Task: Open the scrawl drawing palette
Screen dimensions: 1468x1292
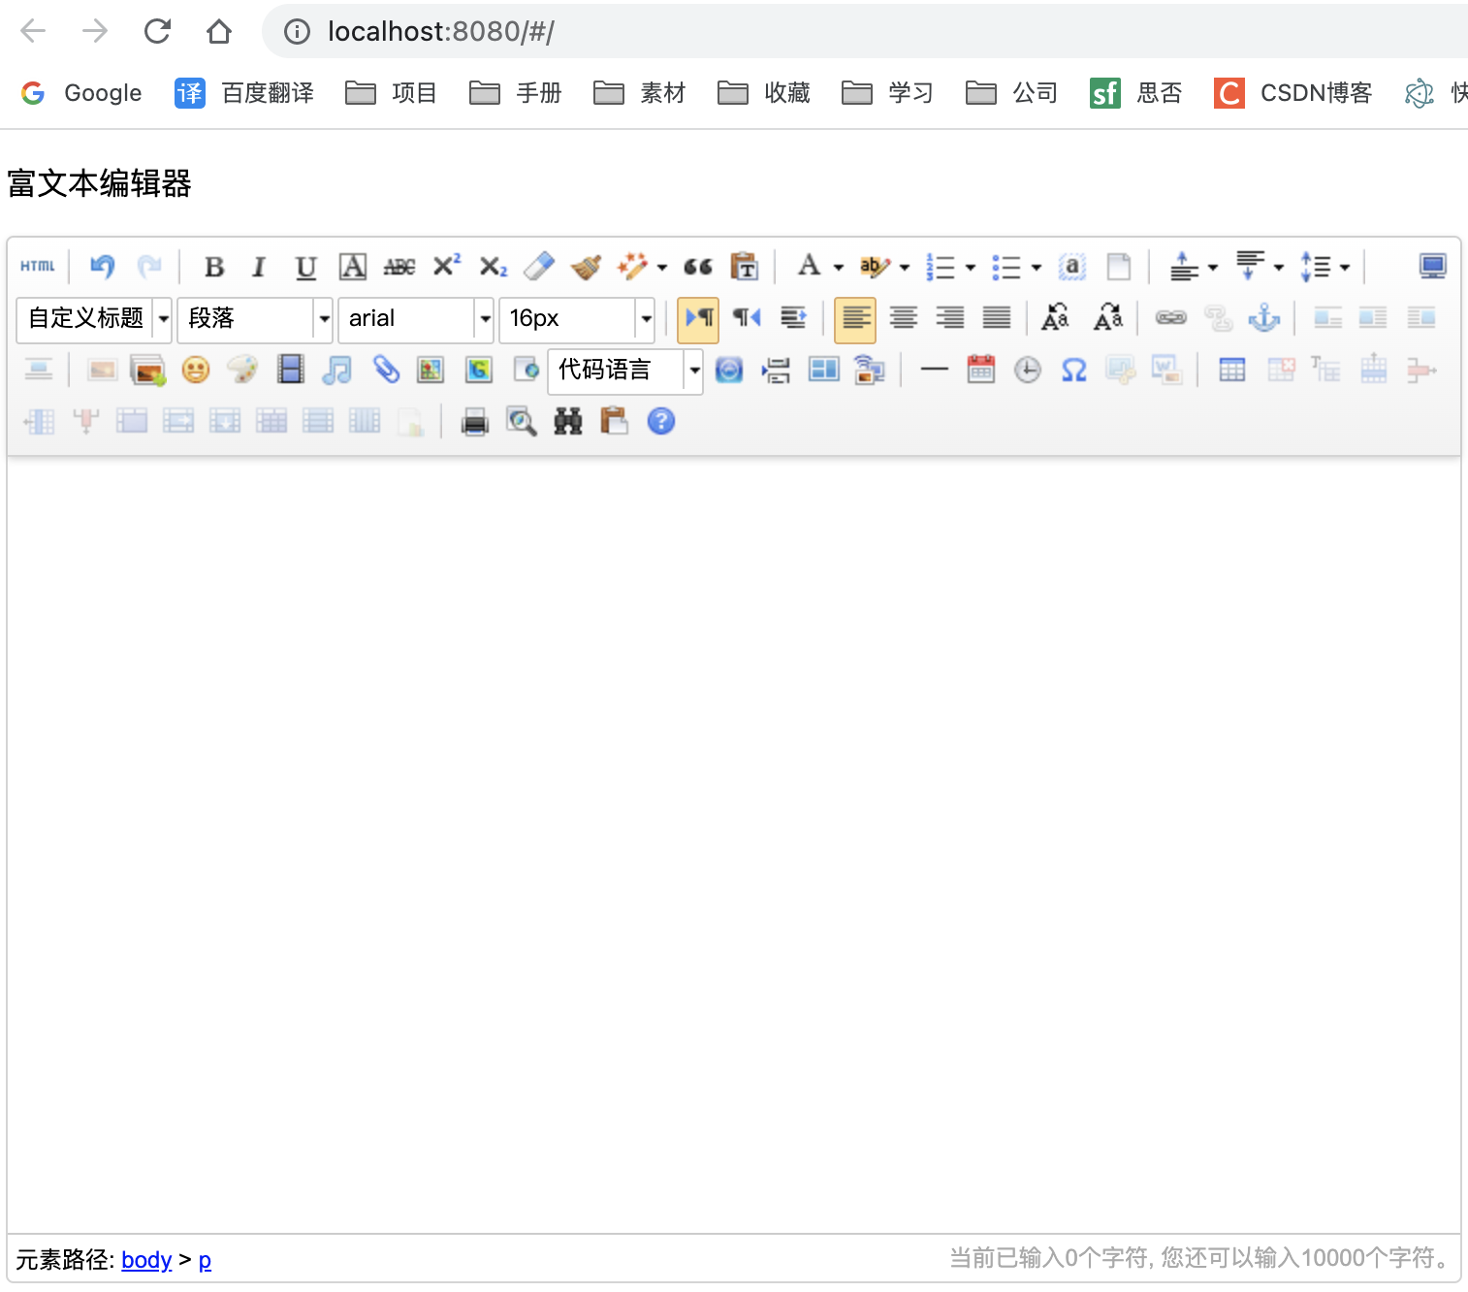Action: (242, 370)
